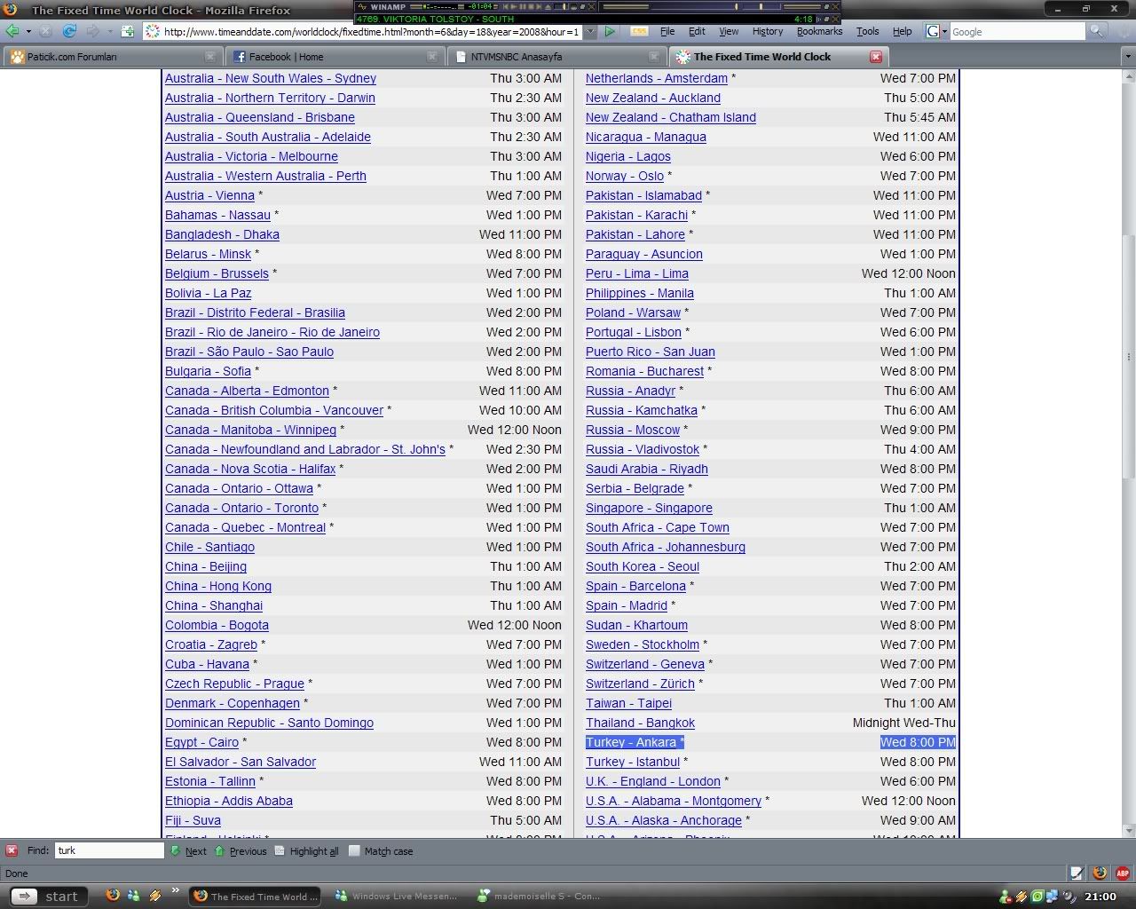Click the search magnifier icon beside Google box
1136x909 pixels.
click(x=1097, y=31)
